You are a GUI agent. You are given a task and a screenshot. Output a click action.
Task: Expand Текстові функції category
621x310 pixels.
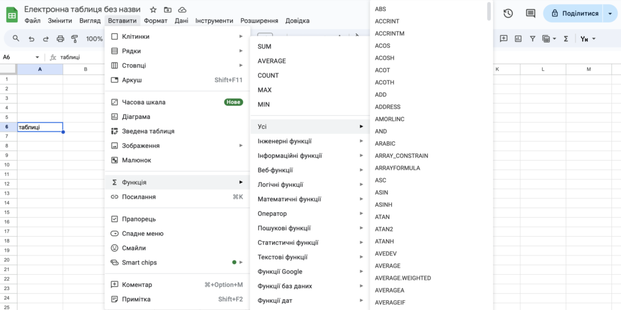coord(310,257)
